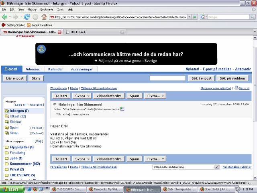Click the Google search engine icon
This screenshot has height=193, width=257.
(203, 17)
